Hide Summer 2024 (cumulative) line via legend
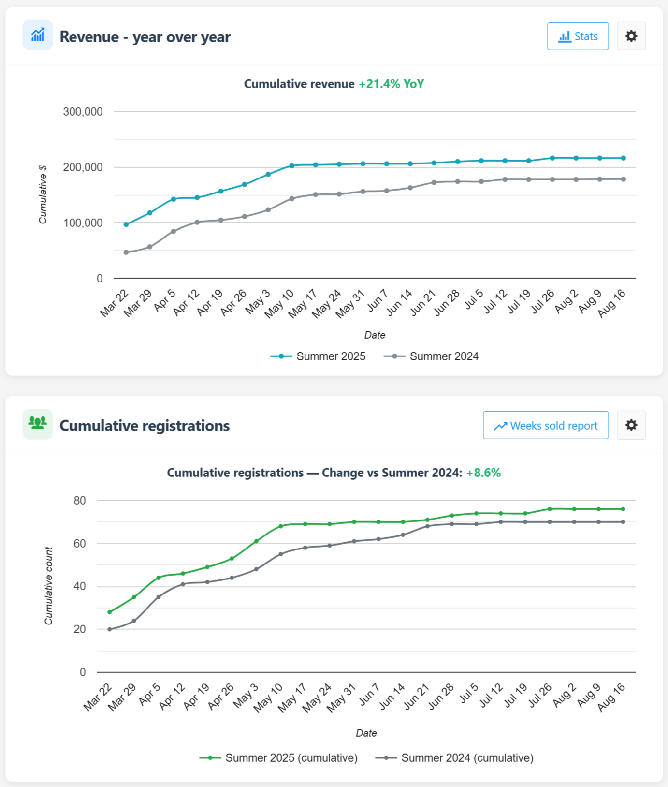 466,758
